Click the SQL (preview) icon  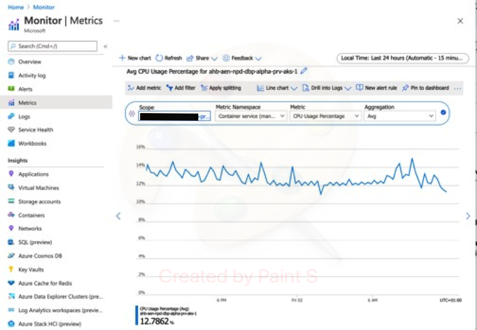[11, 242]
